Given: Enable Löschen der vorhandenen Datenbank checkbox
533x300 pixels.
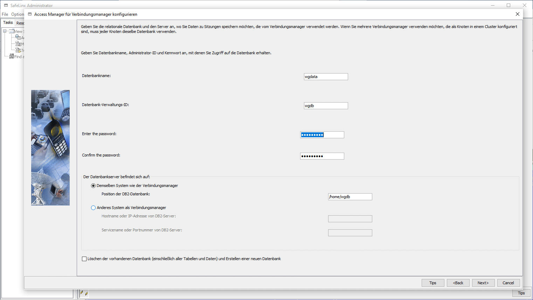Looking at the screenshot, I should [x=84, y=259].
